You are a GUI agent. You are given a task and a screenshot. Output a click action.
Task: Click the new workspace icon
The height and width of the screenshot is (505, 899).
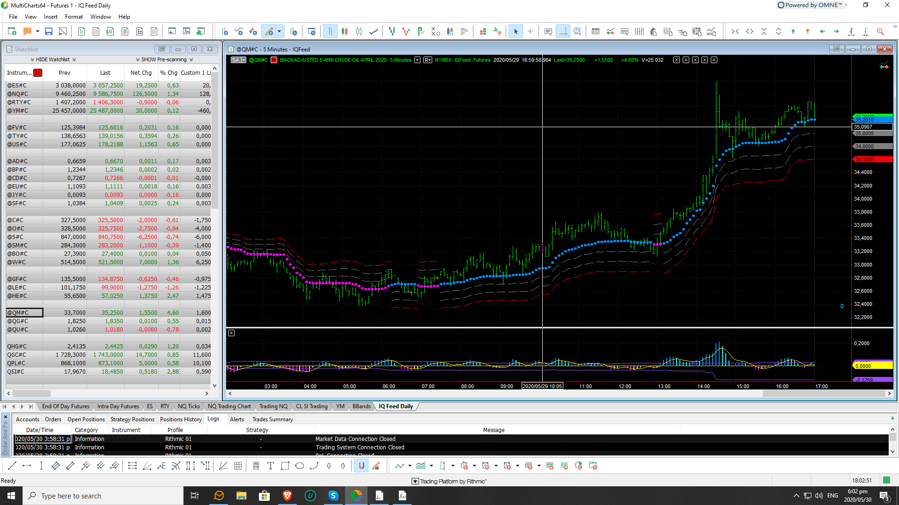tap(12, 31)
